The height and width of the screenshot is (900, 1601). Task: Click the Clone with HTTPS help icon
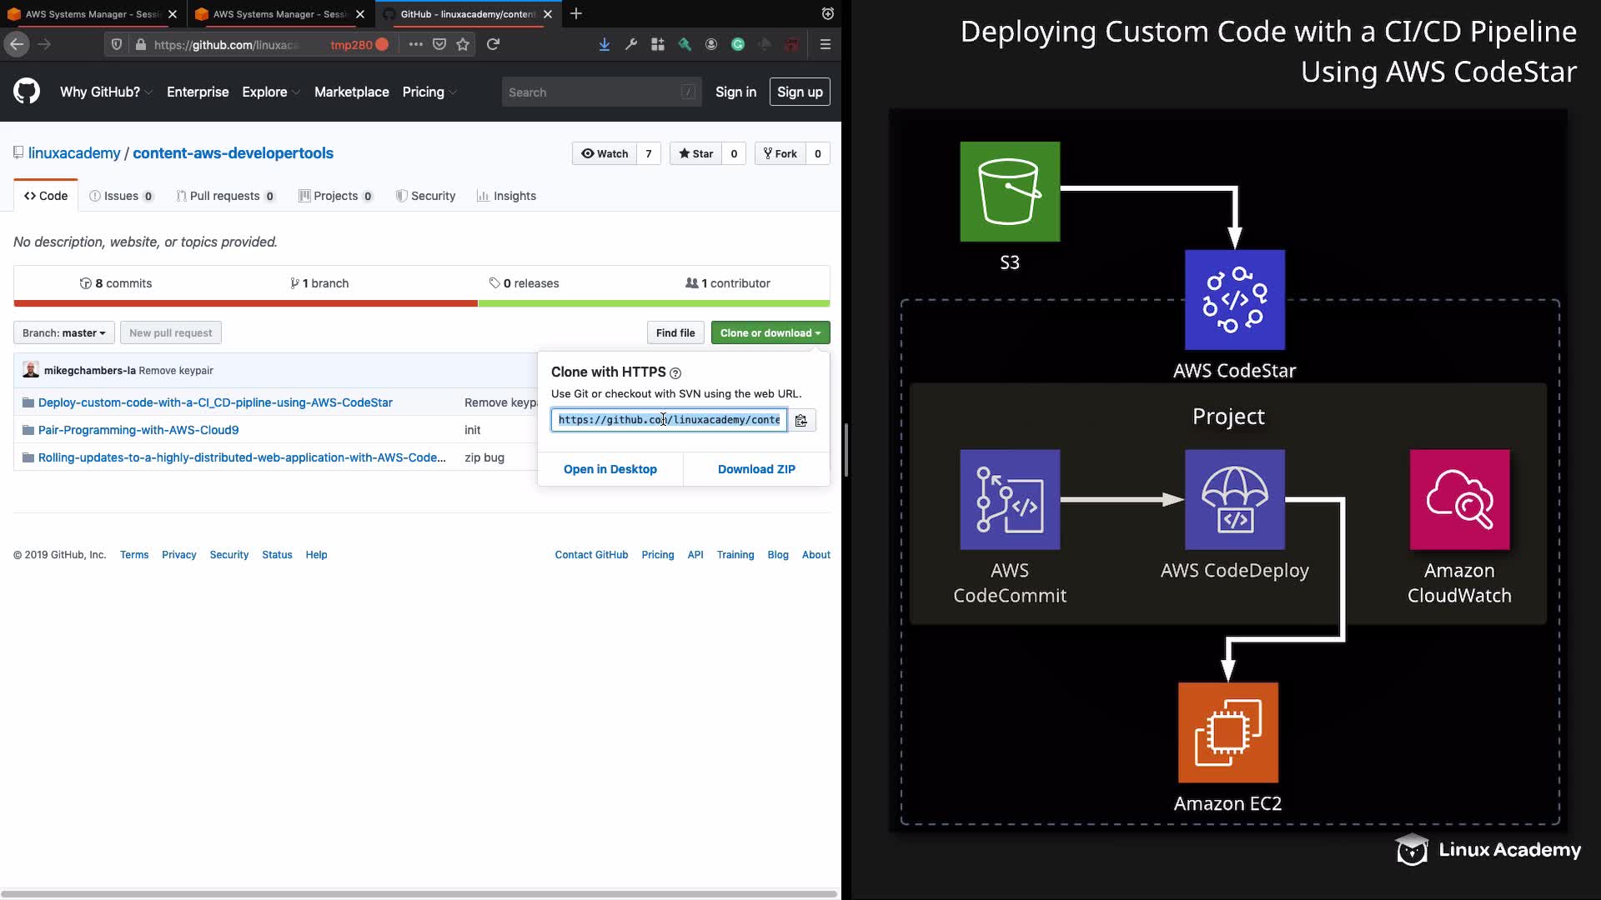tap(675, 373)
